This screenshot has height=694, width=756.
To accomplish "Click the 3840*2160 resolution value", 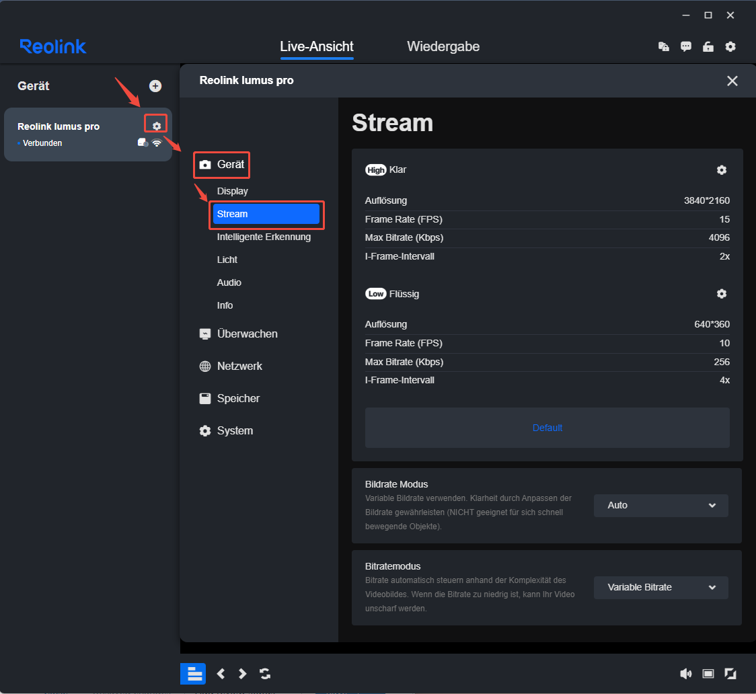I will [706, 200].
